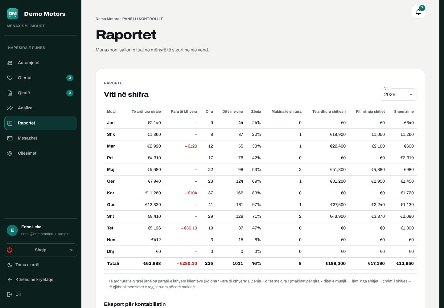Image resolution: width=444 pixels, height=308 pixels.
Task: Click the badge count on Ofertat
Action: pyautogui.click(x=70, y=78)
